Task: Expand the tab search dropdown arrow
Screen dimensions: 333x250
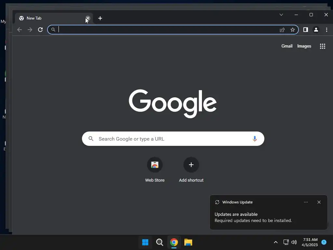Action: tap(281, 15)
